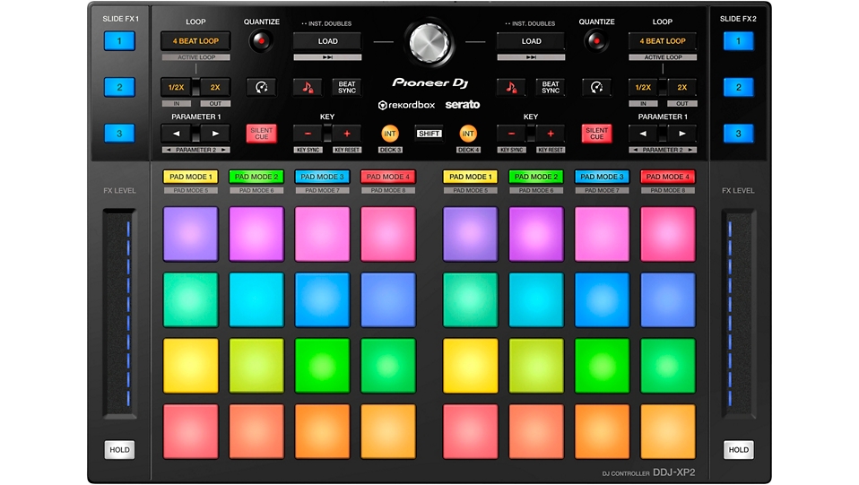The image size is (859, 485).
Task: Select left deck green PAD MODE 2
Action: click(x=256, y=177)
